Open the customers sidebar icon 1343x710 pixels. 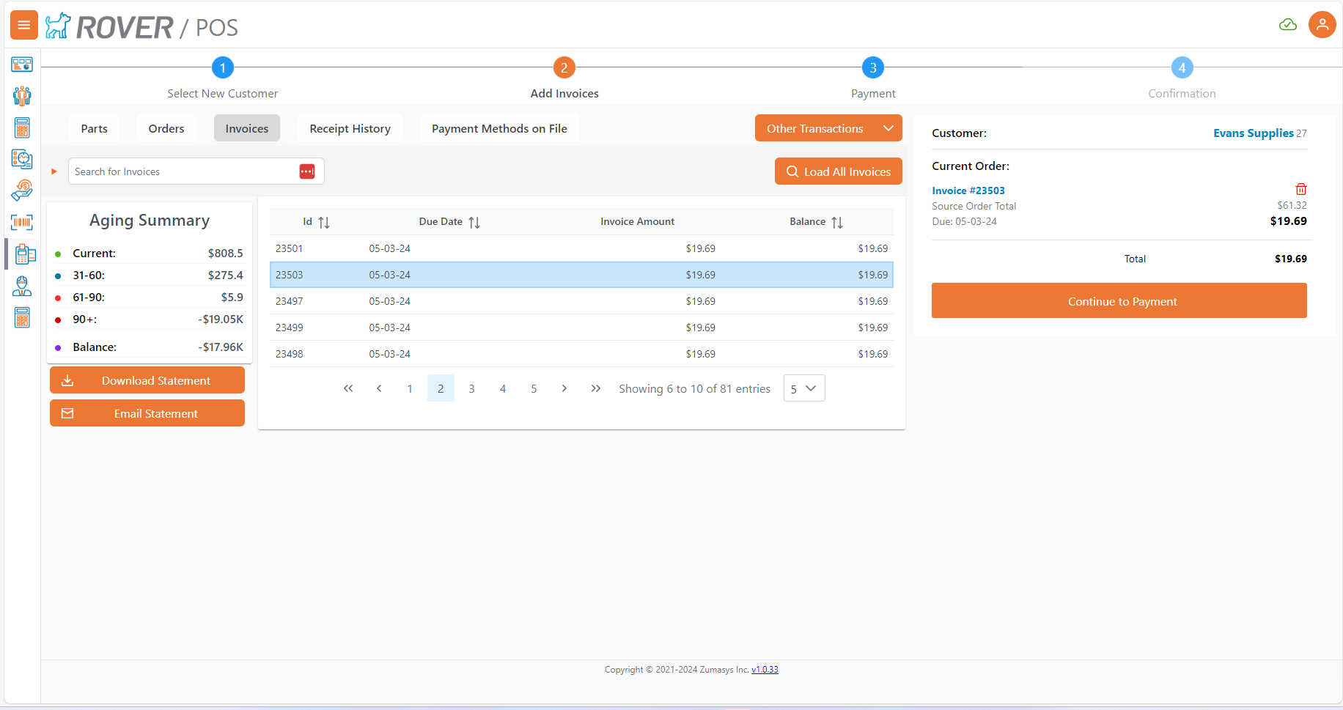click(x=22, y=96)
